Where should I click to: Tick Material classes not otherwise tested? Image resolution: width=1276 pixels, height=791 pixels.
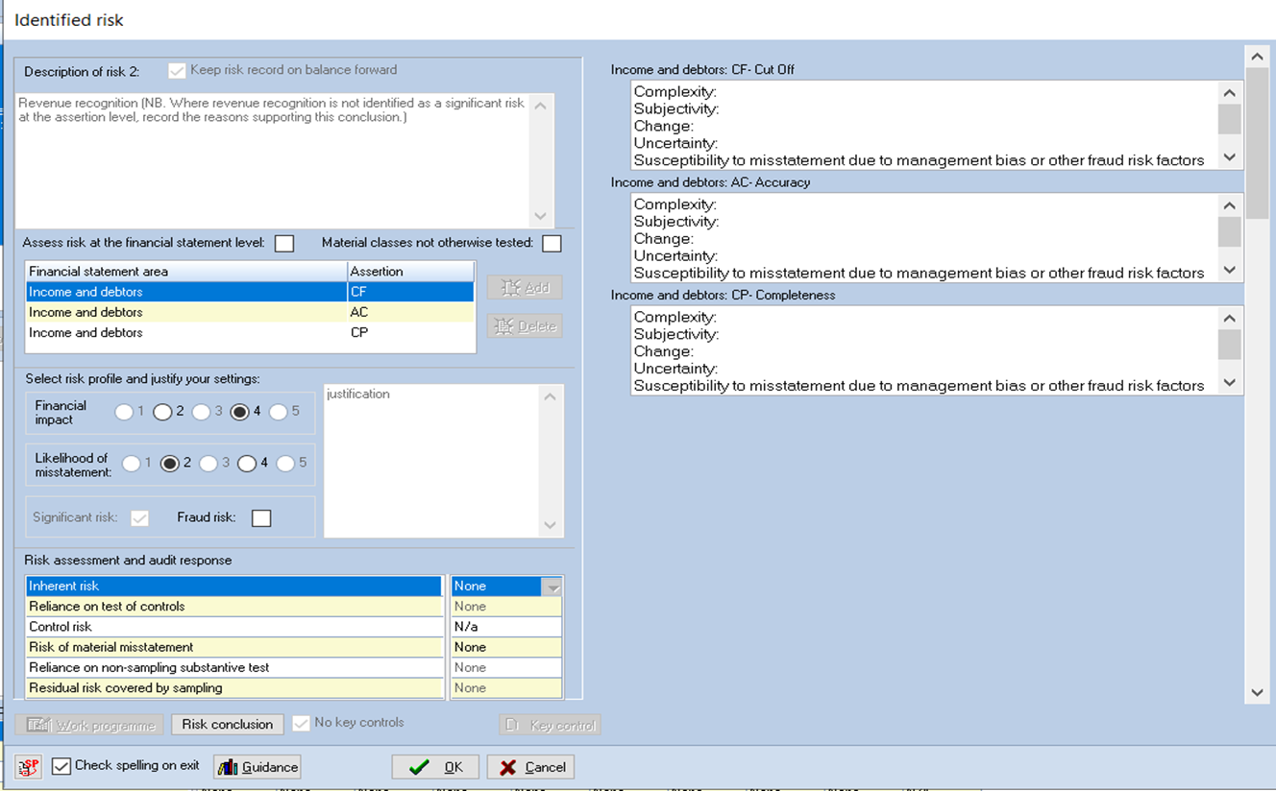[552, 244]
